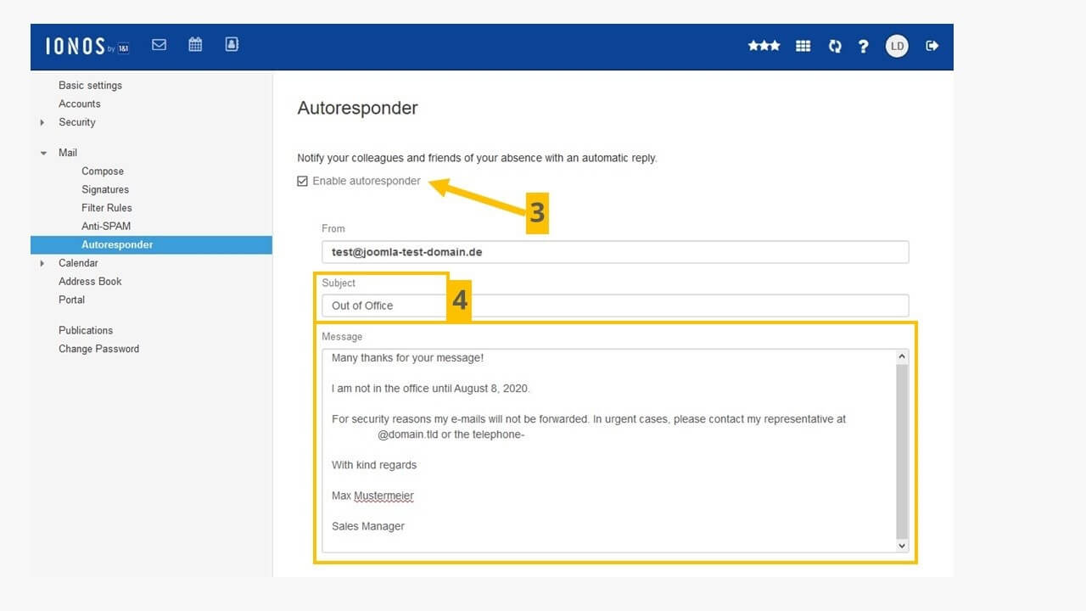The image size is (1086, 611).
Task: Open the Address Book icon in header
Action: tap(232, 44)
